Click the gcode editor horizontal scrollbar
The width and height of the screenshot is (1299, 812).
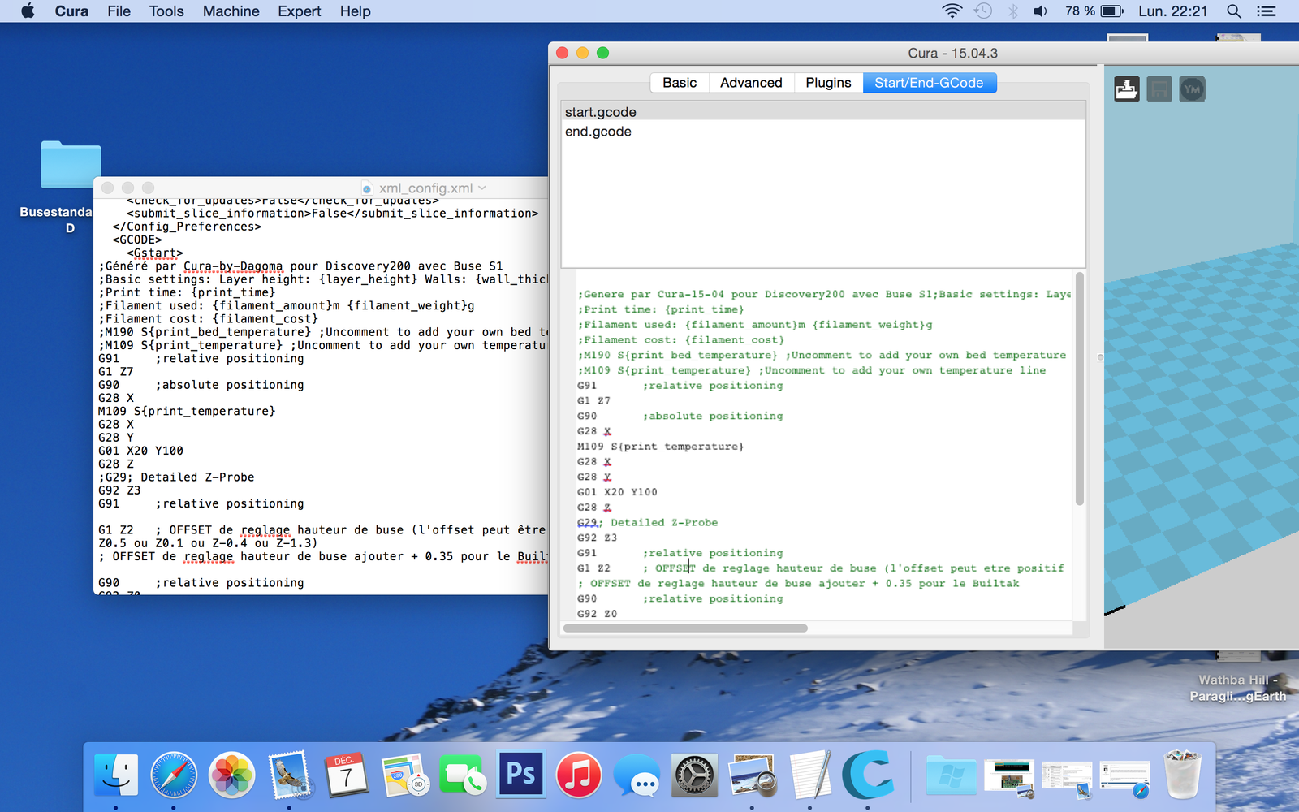pyautogui.click(x=685, y=628)
